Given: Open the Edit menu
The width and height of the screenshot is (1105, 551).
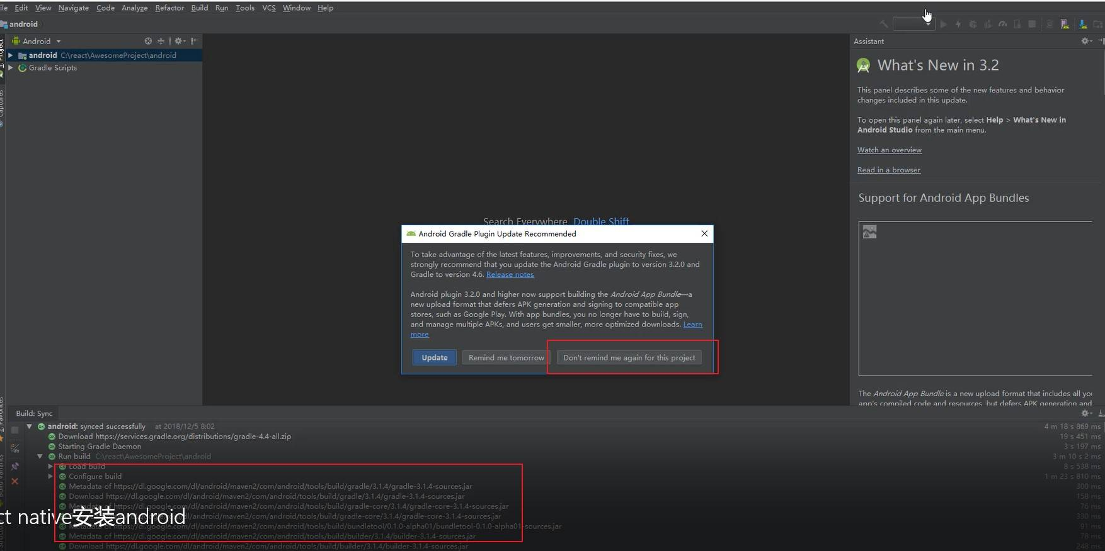Looking at the screenshot, I should pos(21,8).
